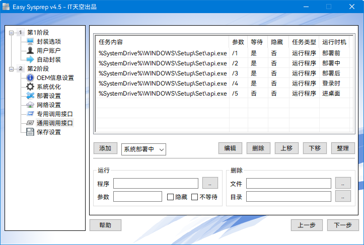Click the stage 1 number icon

pos(21,33)
